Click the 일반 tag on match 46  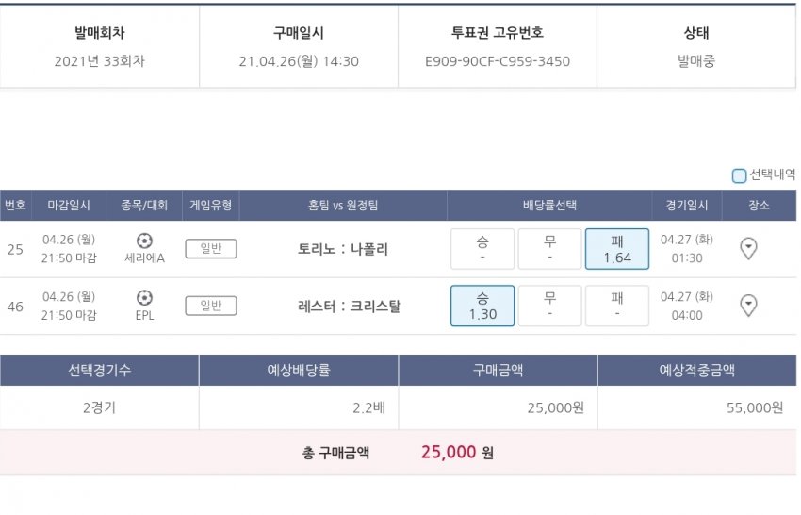211,306
